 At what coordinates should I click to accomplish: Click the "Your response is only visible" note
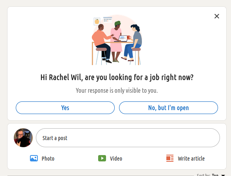click(x=117, y=90)
